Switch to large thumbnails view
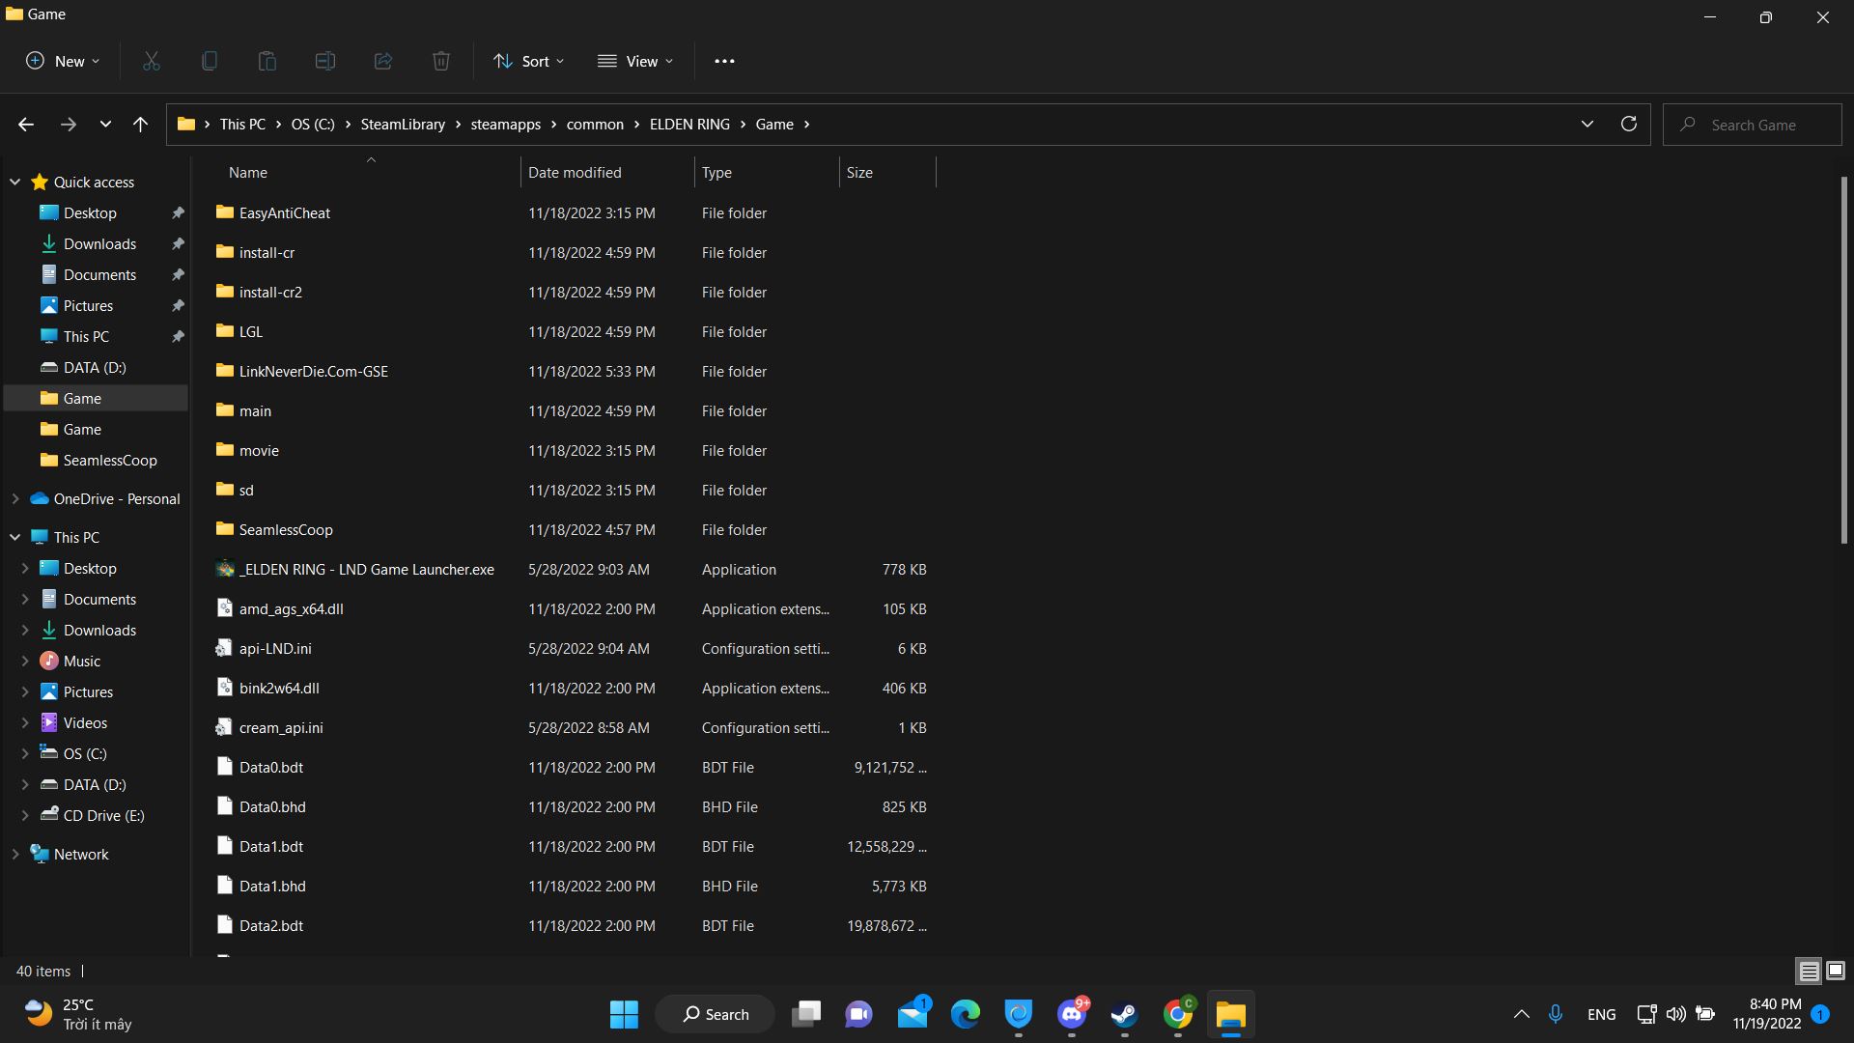 1836,971
